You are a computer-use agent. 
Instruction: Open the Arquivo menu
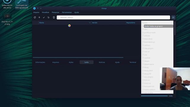(x=36, y=12)
